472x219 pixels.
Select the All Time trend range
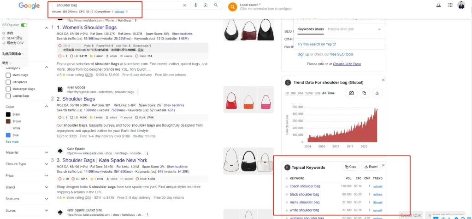point(328,93)
